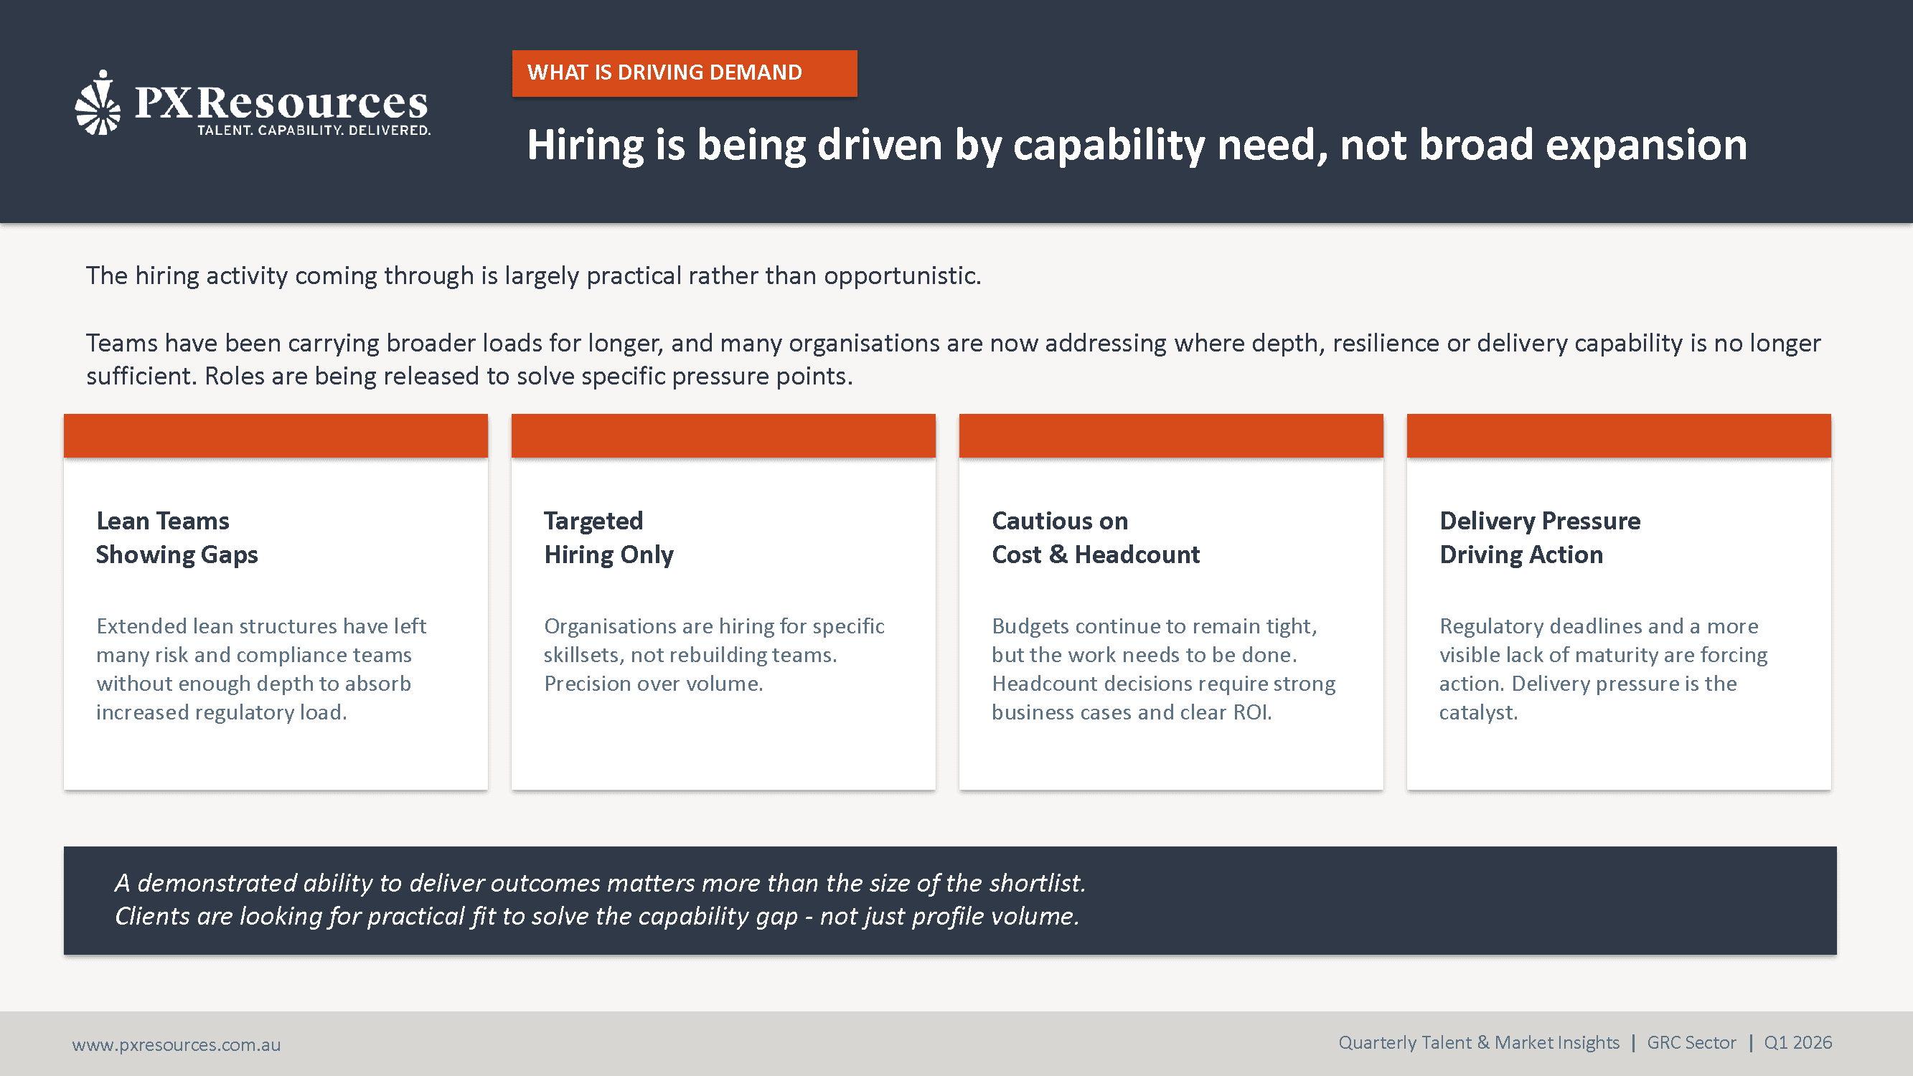Click the paragraph about extended lean structures

click(260, 669)
